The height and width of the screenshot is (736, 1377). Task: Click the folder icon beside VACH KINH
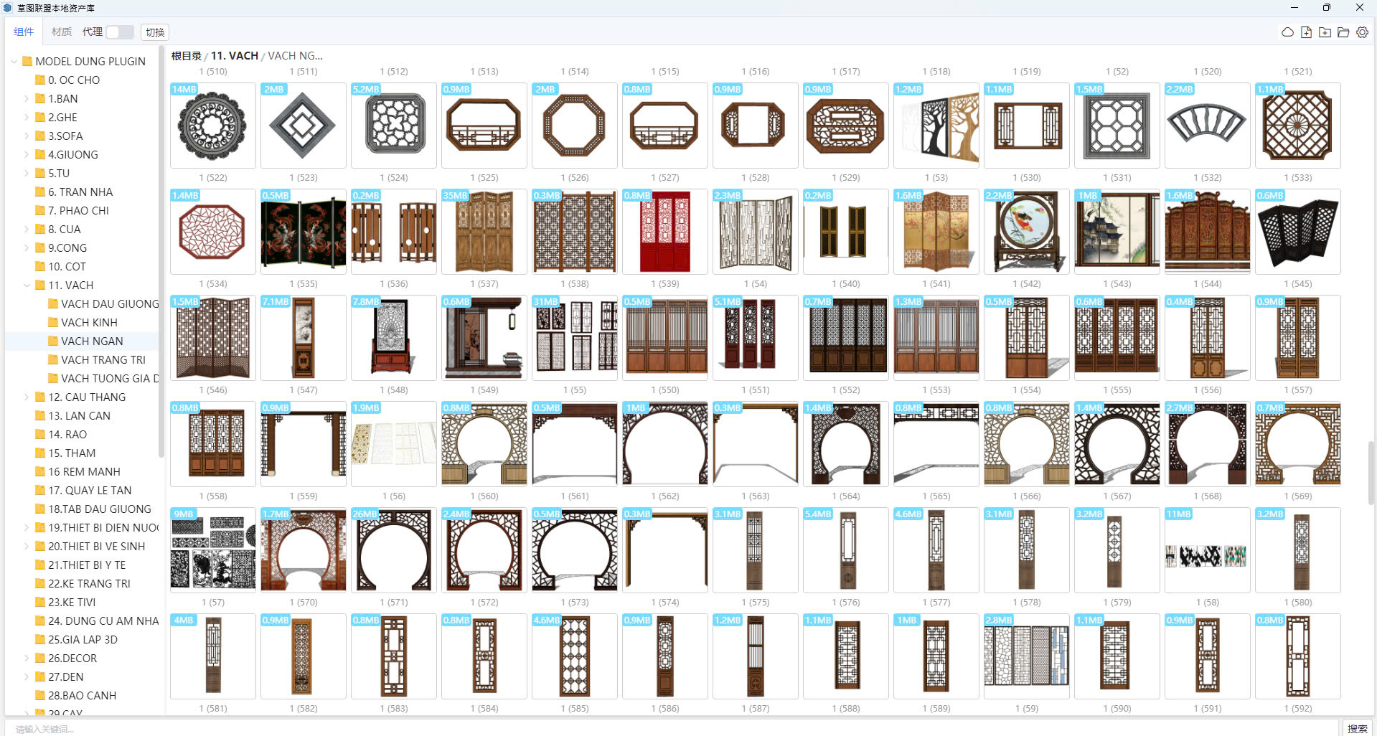53,323
